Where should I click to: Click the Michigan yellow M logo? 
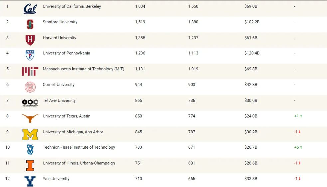click(30, 134)
